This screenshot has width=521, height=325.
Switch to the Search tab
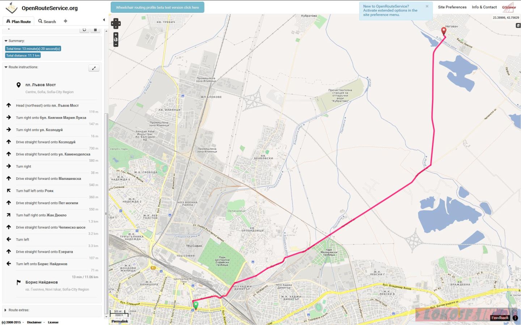pos(47,21)
